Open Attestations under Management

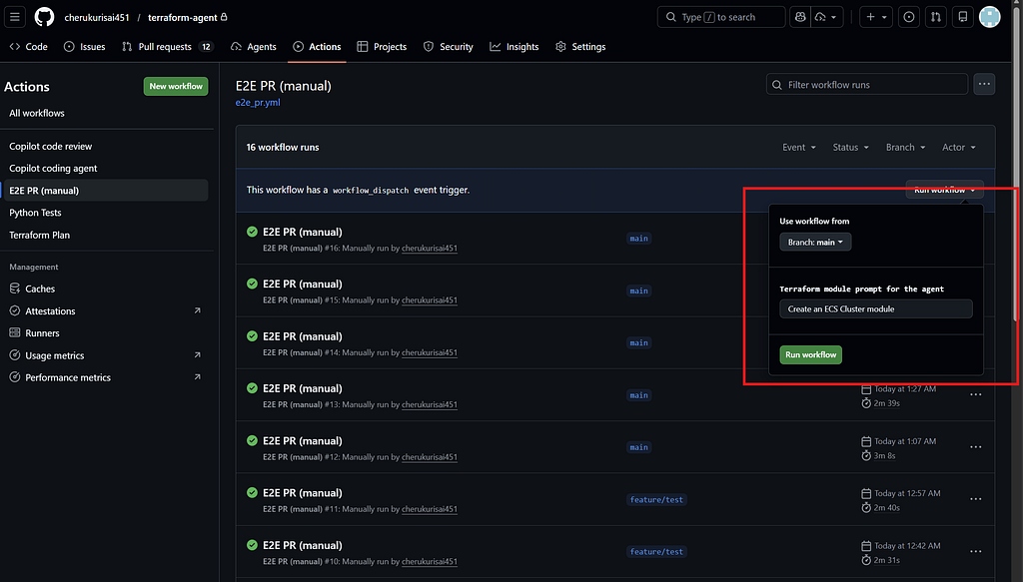(105, 310)
